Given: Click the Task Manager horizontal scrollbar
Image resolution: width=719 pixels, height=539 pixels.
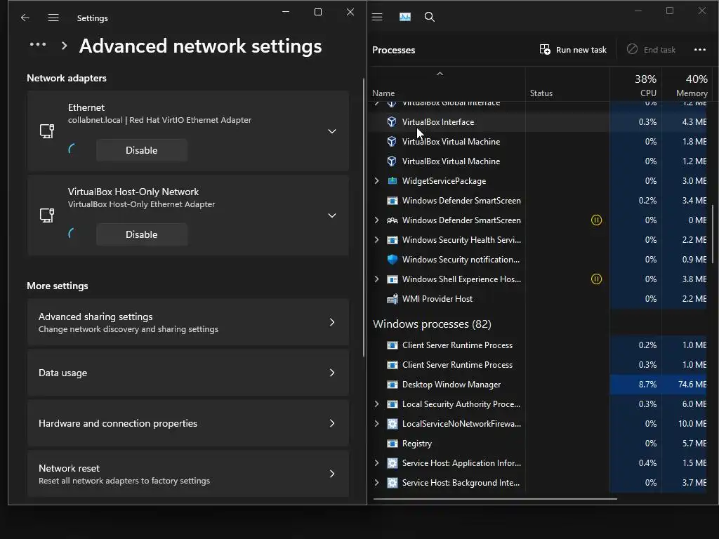Looking at the screenshot, I should pos(495,499).
